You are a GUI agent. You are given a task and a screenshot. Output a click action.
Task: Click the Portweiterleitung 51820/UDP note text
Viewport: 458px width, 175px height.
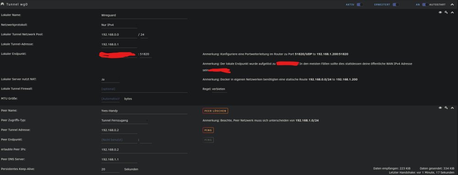(x=275, y=54)
